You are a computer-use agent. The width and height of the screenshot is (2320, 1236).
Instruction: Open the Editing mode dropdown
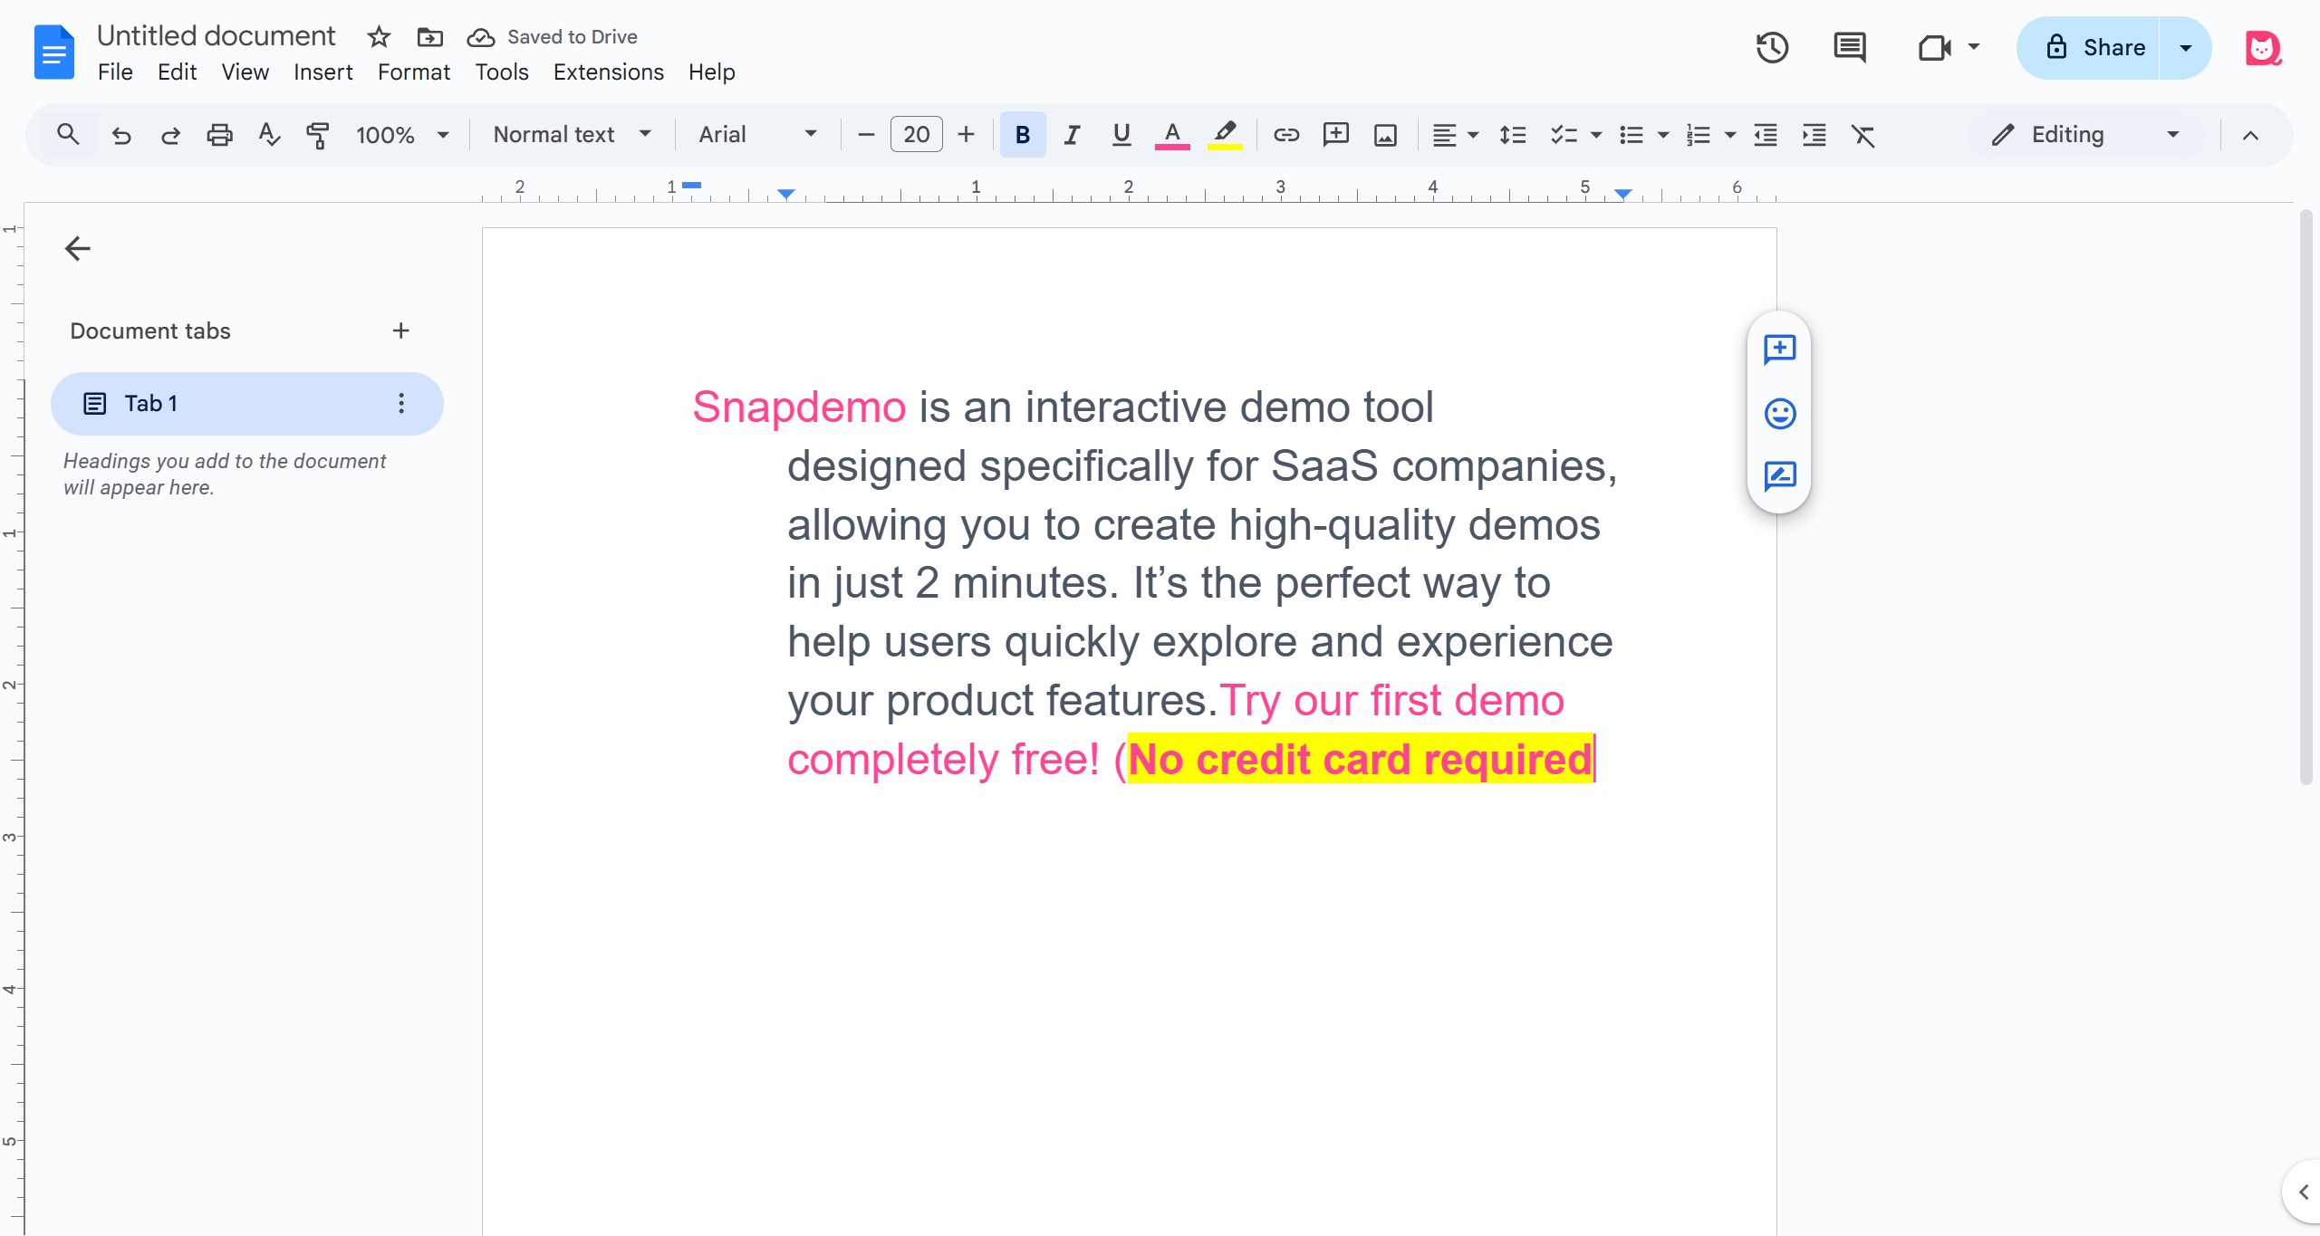[x=2085, y=135]
